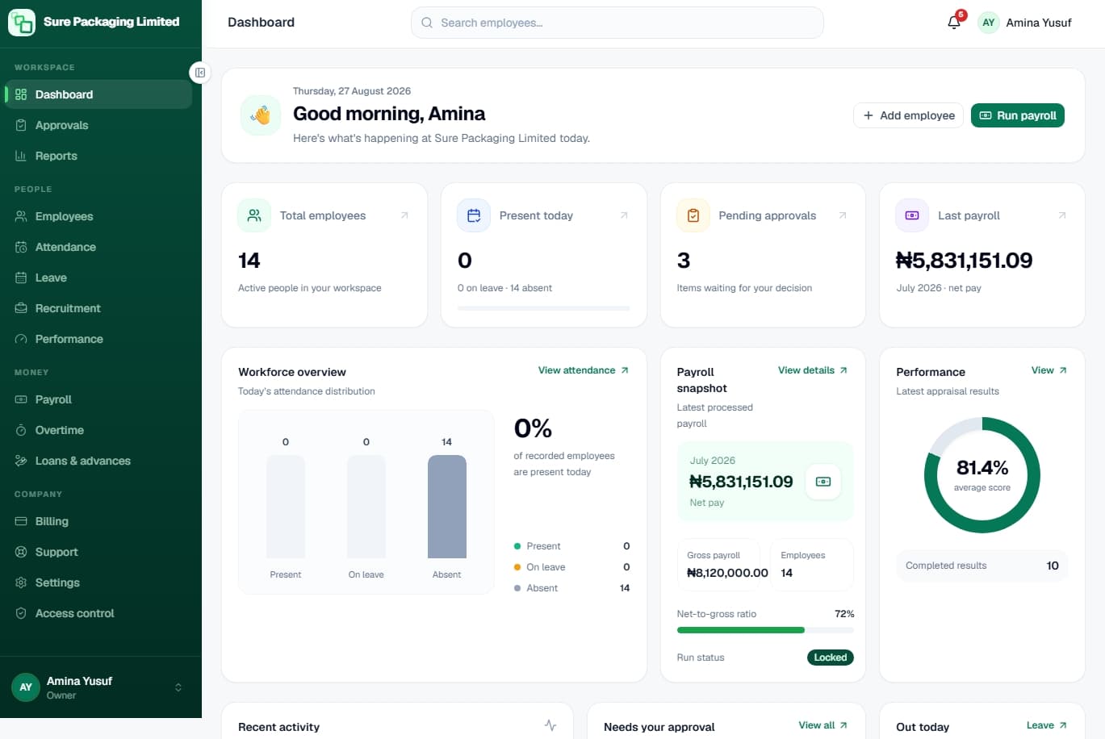Image resolution: width=1105 pixels, height=739 pixels.
Task: Click the Settings gear icon
Action: point(21,582)
